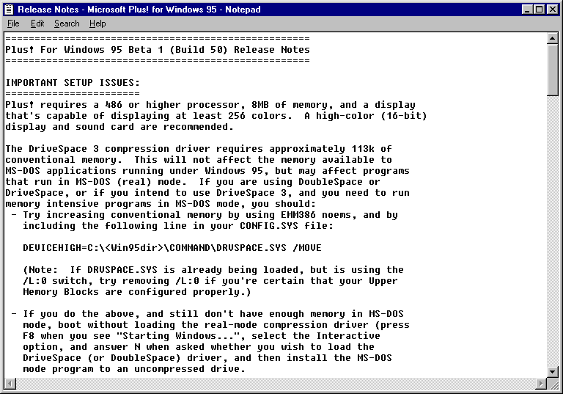Click the window resize grip corner
This screenshot has width=563, height=394.
coord(553,384)
